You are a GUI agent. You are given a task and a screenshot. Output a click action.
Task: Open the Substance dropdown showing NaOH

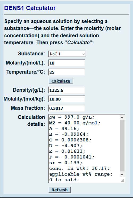click(67, 54)
